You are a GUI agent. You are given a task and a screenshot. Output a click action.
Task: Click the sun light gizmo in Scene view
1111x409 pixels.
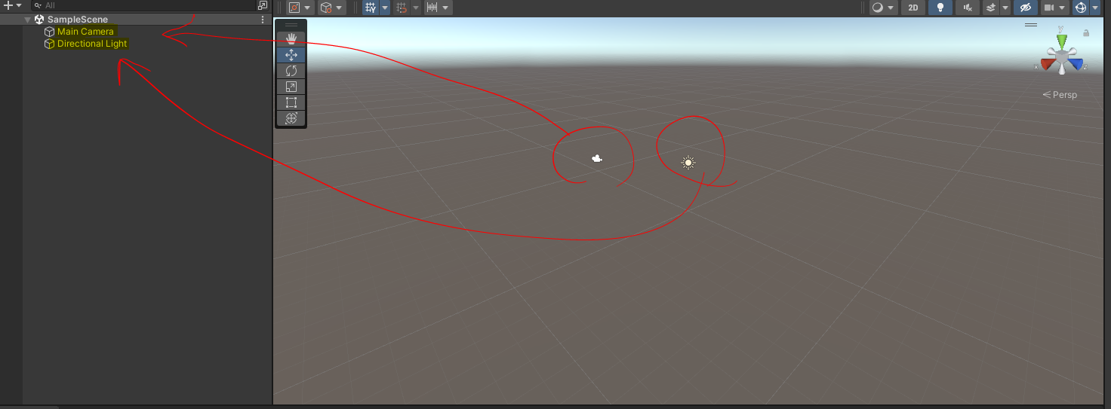pyautogui.click(x=688, y=162)
